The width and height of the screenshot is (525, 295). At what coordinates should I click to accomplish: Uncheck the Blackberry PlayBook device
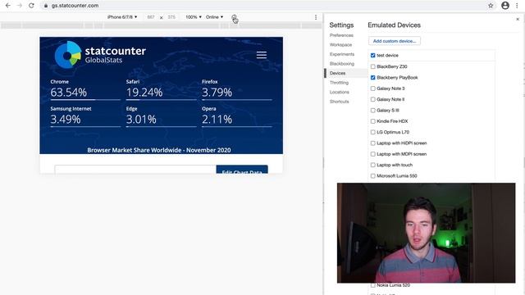(x=372, y=78)
